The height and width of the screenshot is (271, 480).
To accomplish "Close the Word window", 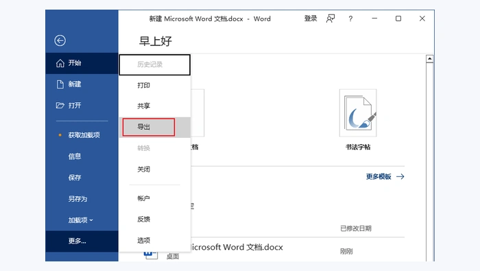I will click(422, 19).
